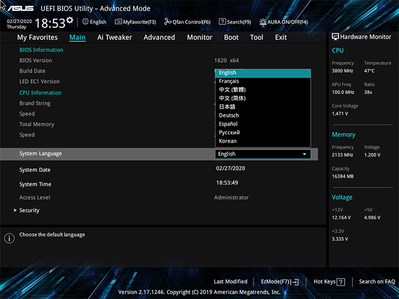Click CPU frequency 3800 MHz value
The image size is (399, 299).
(342, 71)
